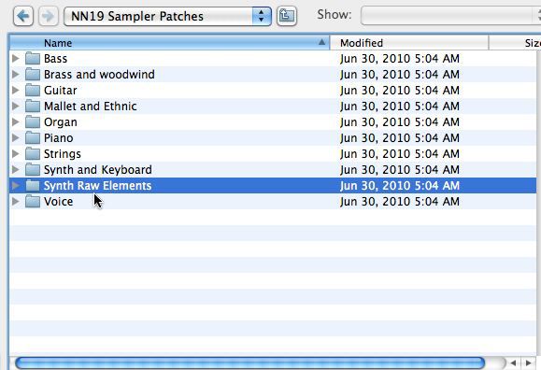Click the Voice folder icon
The image size is (541, 370).
tap(33, 201)
